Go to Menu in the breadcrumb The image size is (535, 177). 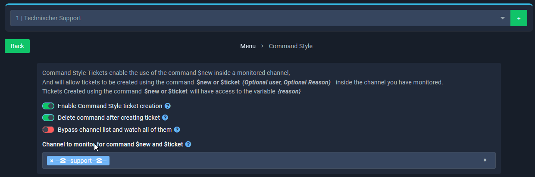(x=248, y=46)
